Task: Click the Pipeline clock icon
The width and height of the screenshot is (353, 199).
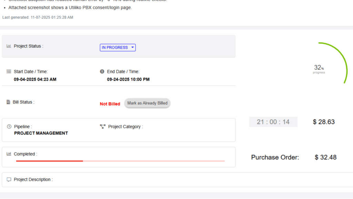Action: (x=9, y=127)
